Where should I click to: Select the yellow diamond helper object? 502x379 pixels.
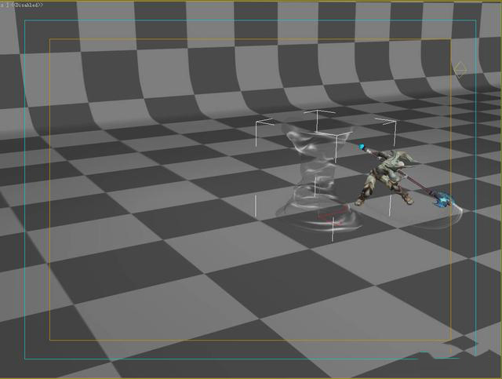coord(460,70)
